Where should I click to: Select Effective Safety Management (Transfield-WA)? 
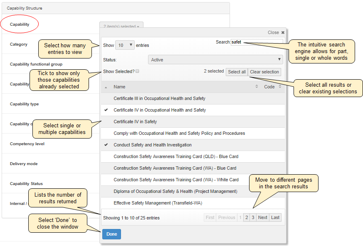158,203
